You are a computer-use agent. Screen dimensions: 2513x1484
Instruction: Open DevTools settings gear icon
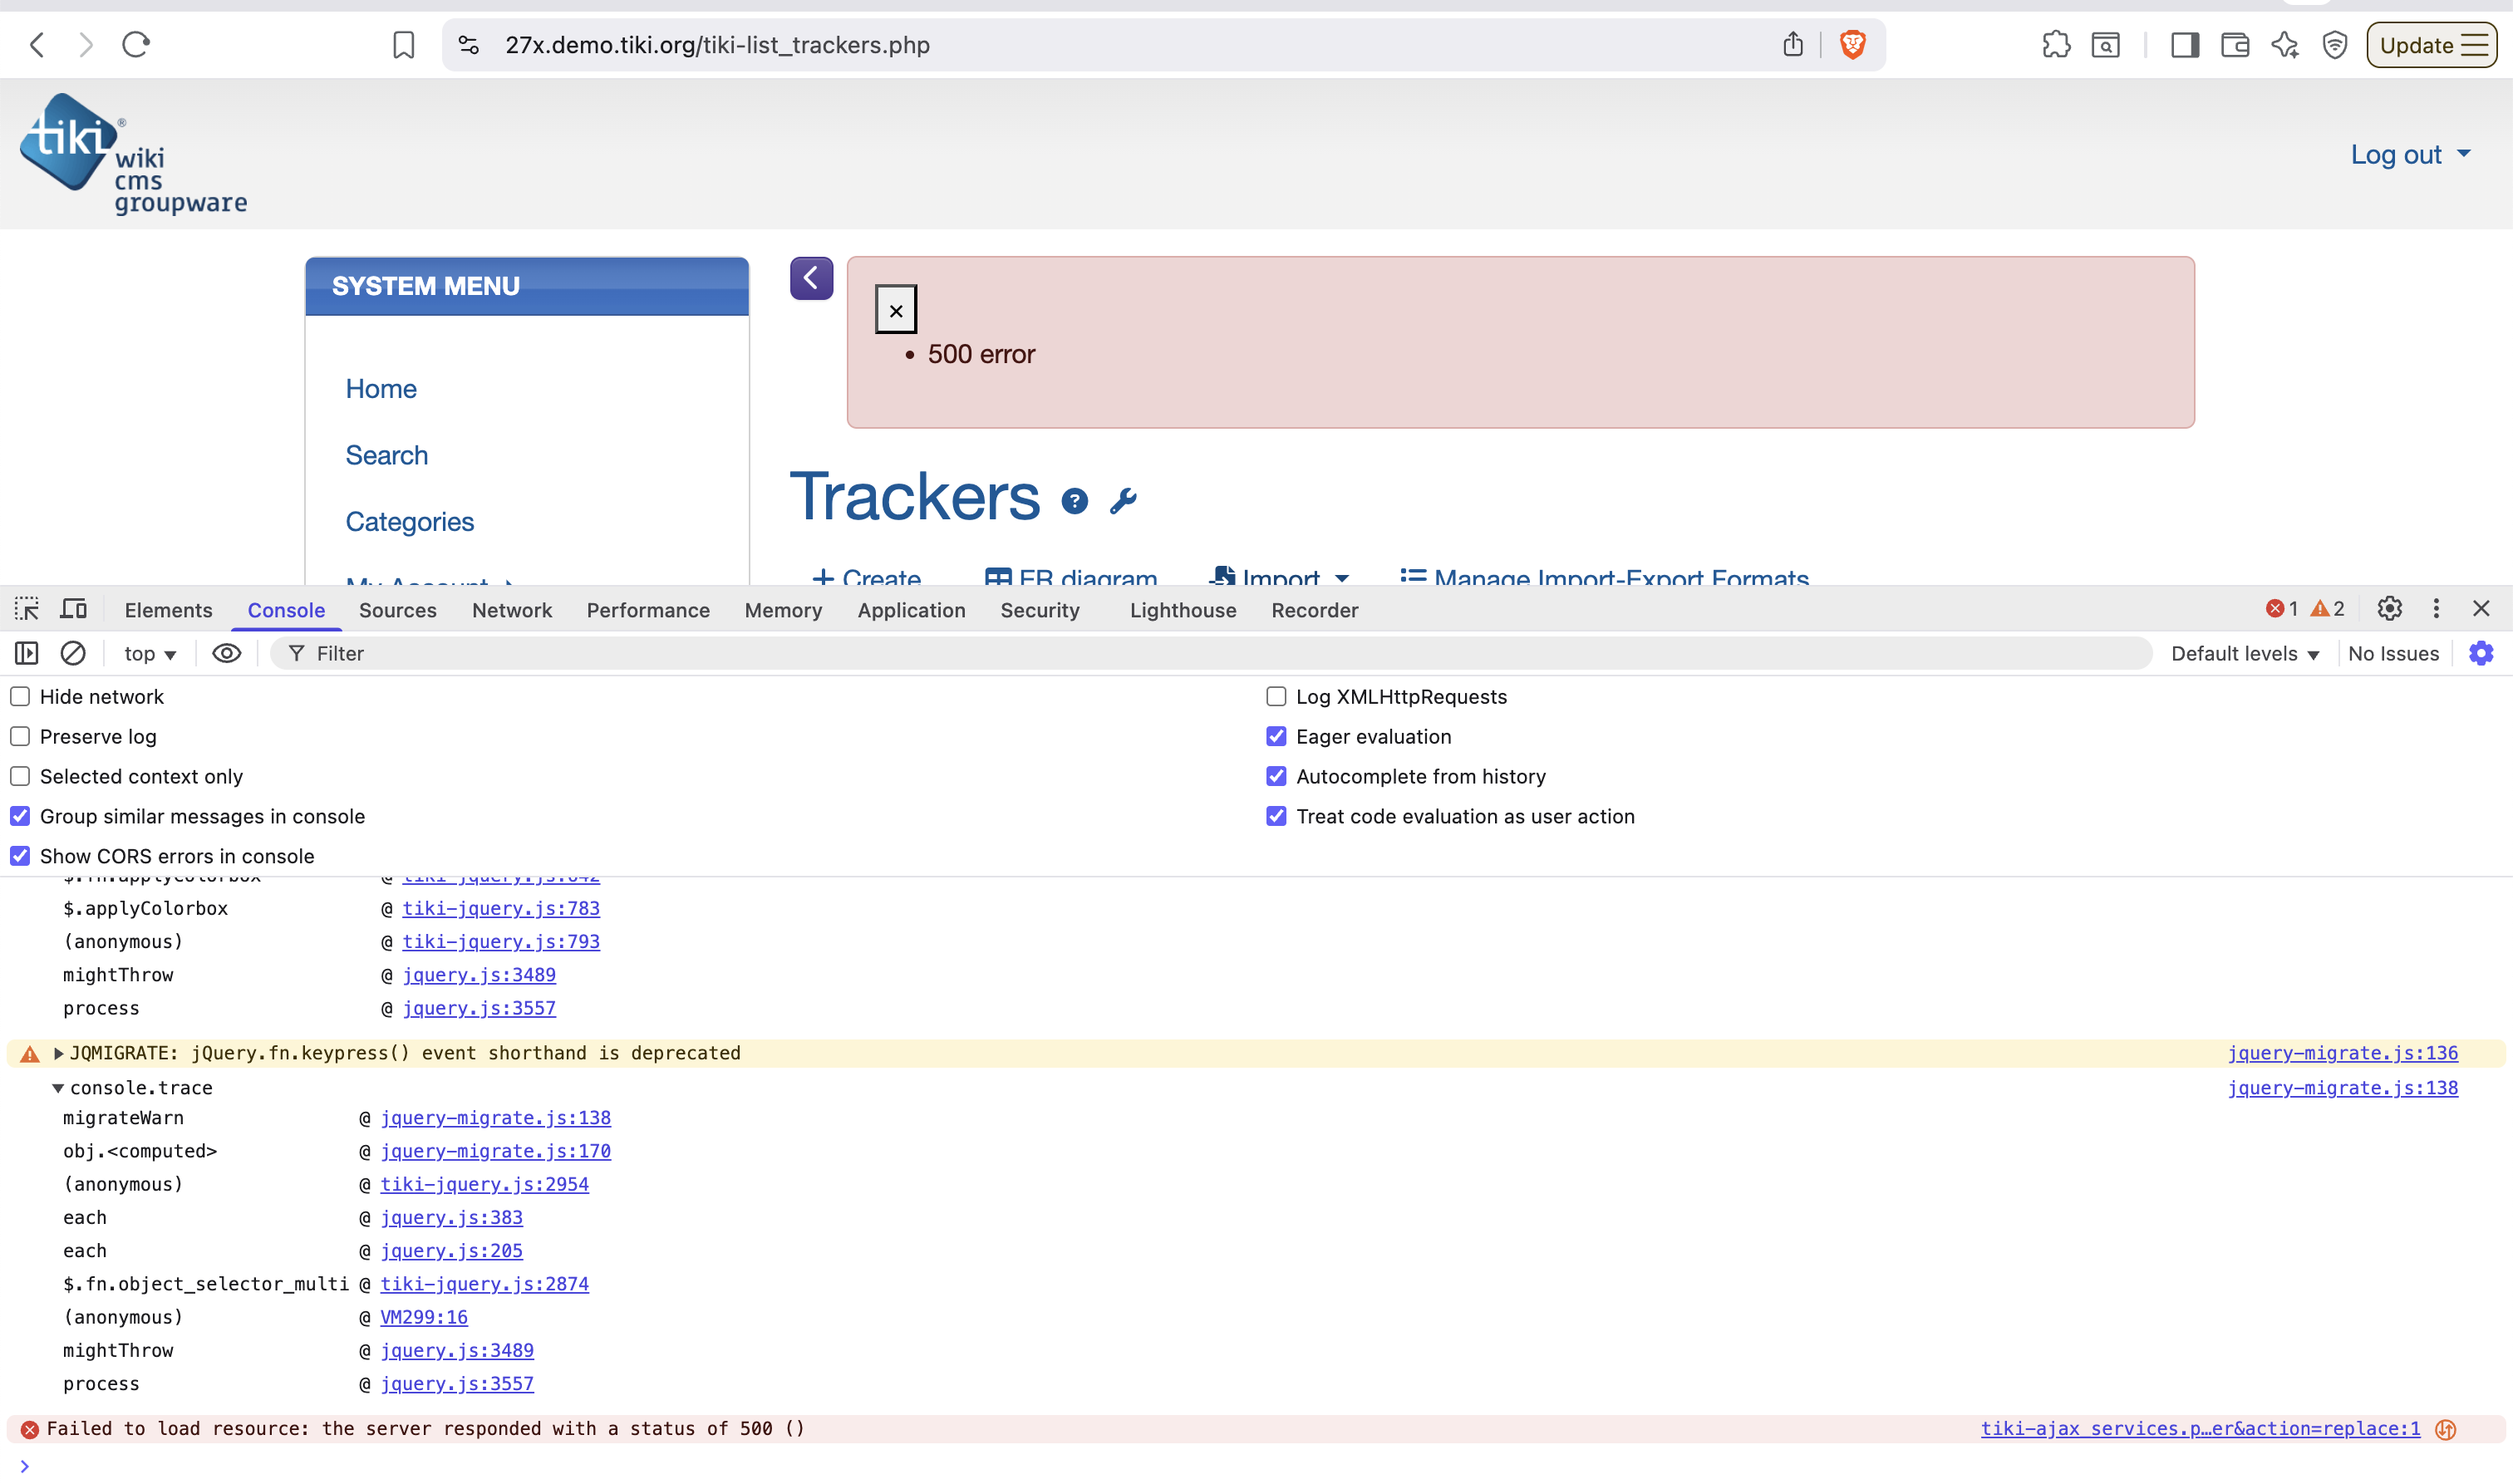(x=2389, y=609)
